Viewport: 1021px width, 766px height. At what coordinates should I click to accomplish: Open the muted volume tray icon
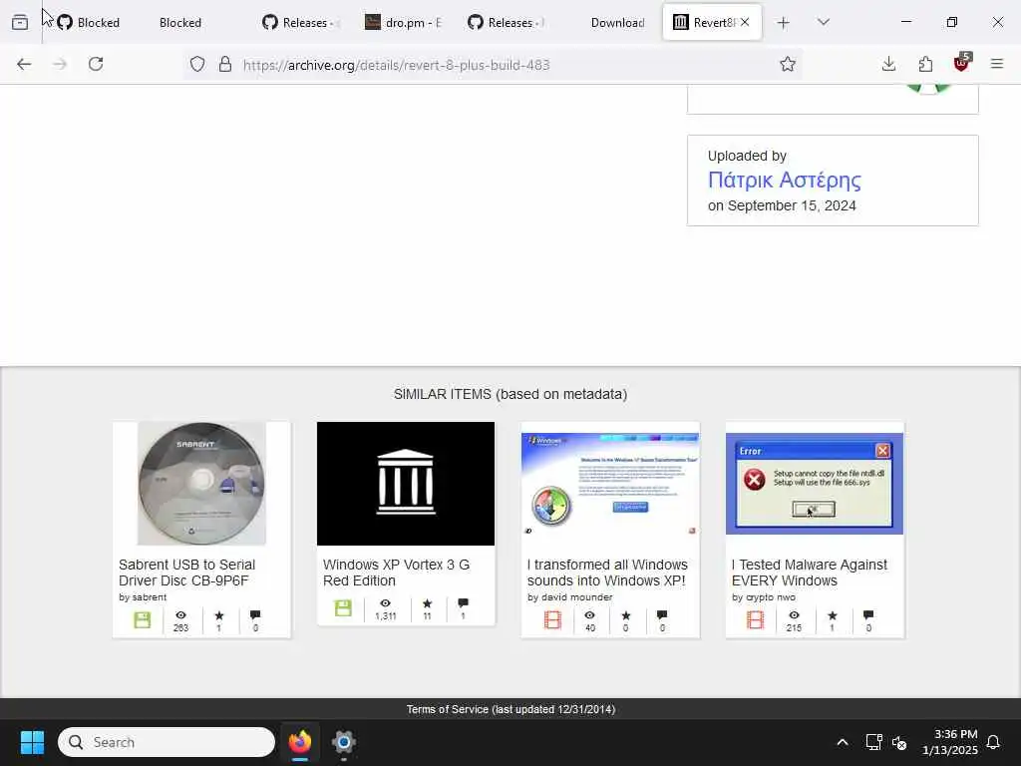pyautogui.click(x=899, y=742)
